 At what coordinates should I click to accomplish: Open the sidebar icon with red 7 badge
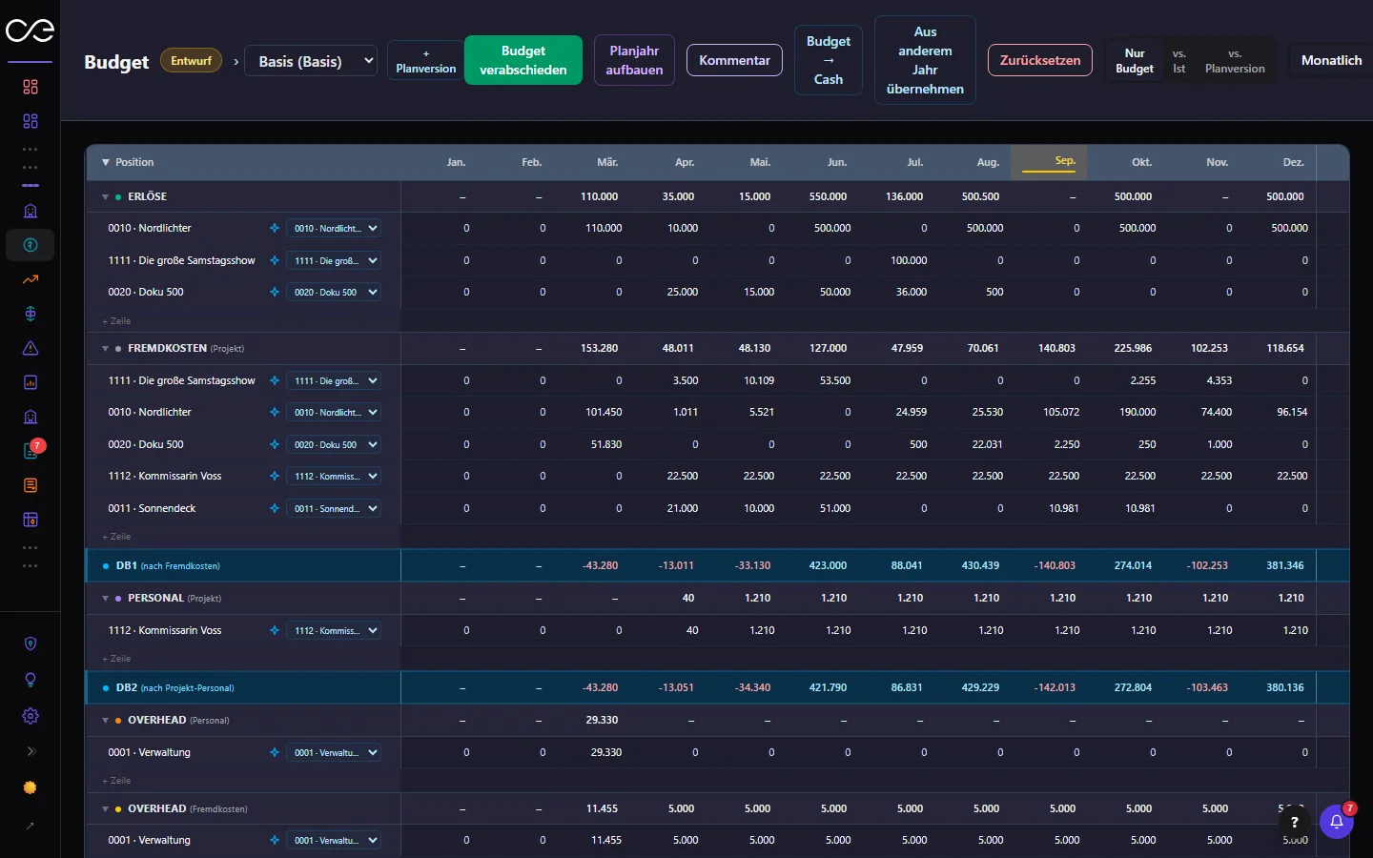pos(31,451)
